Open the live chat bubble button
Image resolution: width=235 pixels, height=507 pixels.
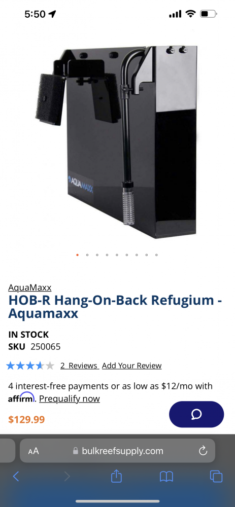coord(196,414)
